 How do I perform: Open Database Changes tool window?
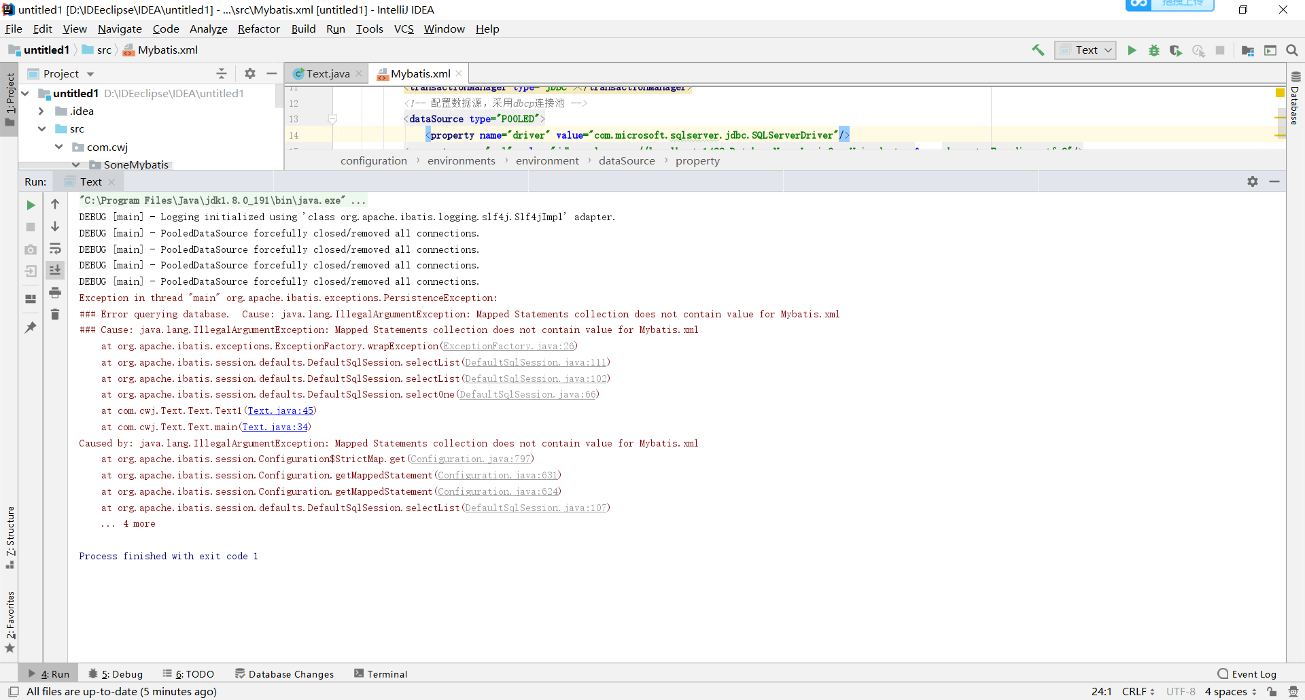[x=284, y=673]
